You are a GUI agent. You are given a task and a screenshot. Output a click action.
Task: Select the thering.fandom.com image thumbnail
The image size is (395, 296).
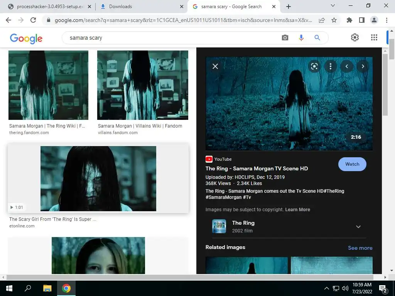pyautogui.click(x=48, y=85)
